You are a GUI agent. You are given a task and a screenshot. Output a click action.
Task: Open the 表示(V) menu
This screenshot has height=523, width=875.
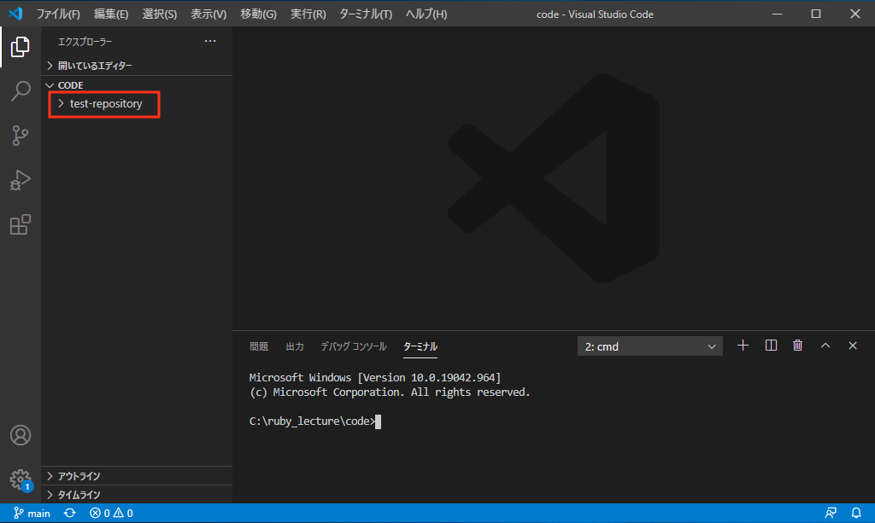tap(208, 14)
